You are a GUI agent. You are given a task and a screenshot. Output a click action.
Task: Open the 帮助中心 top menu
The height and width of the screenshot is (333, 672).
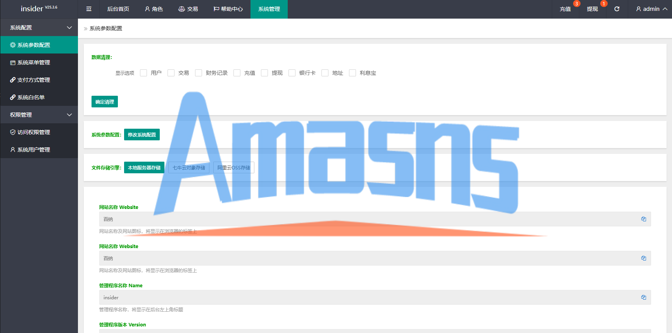click(228, 9)
